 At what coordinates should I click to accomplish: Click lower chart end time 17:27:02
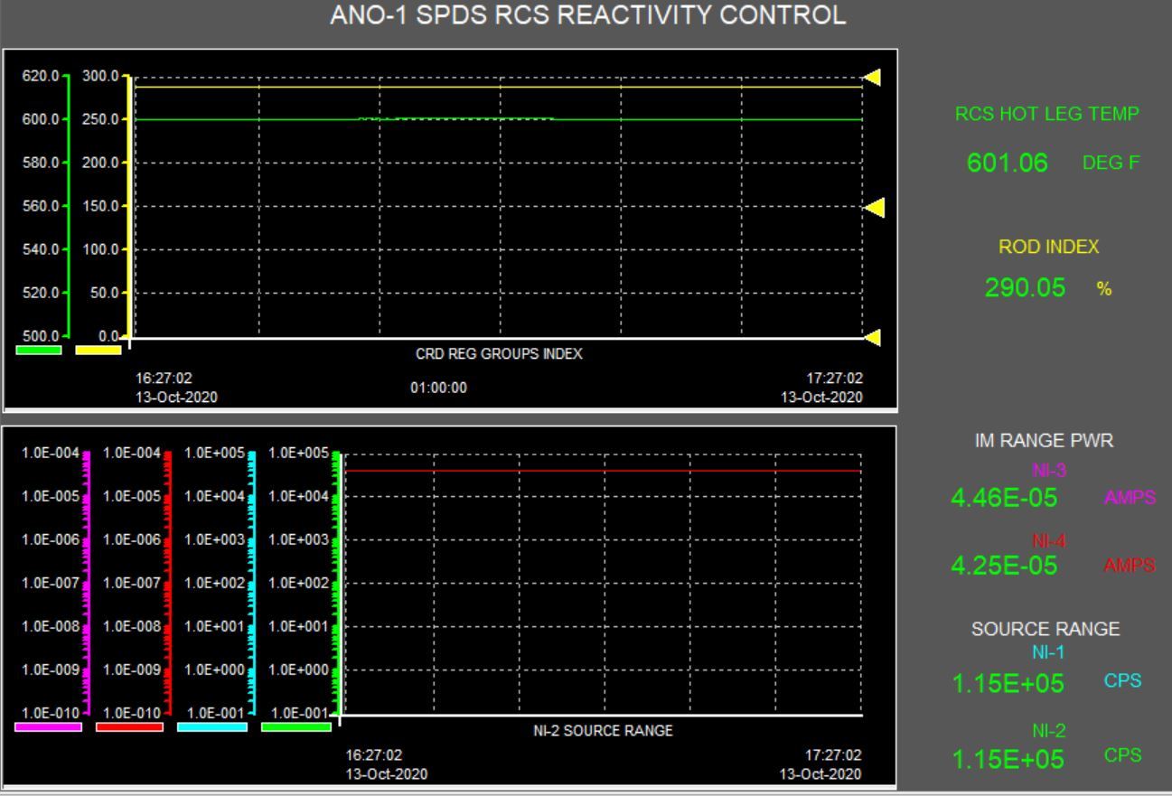833,754
